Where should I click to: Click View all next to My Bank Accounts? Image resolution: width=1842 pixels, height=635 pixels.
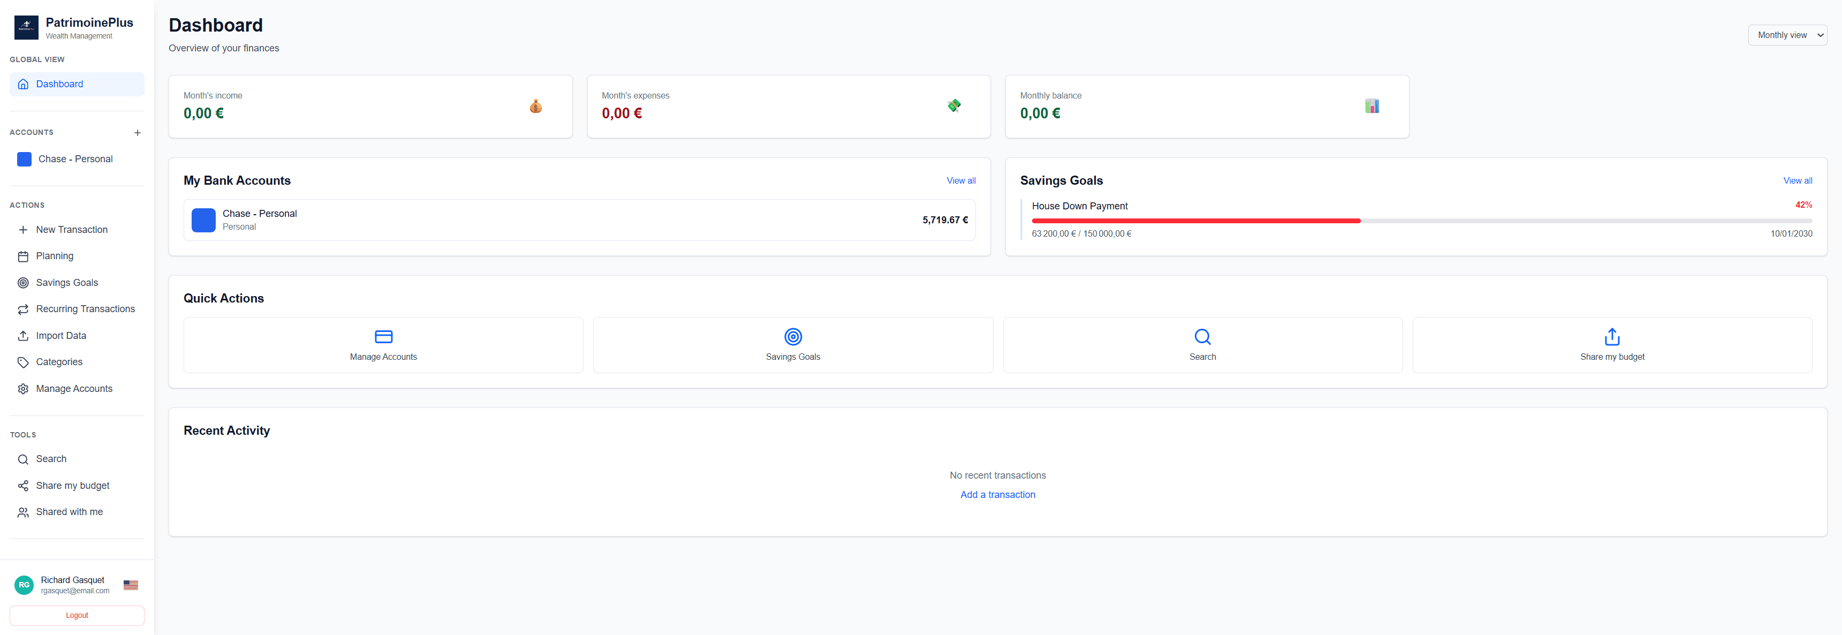[x=961, y=180]
